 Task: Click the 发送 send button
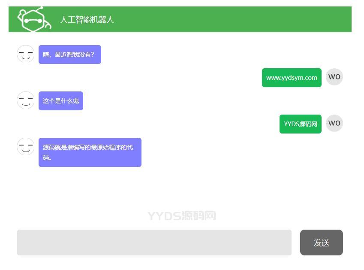coord(321,243)
